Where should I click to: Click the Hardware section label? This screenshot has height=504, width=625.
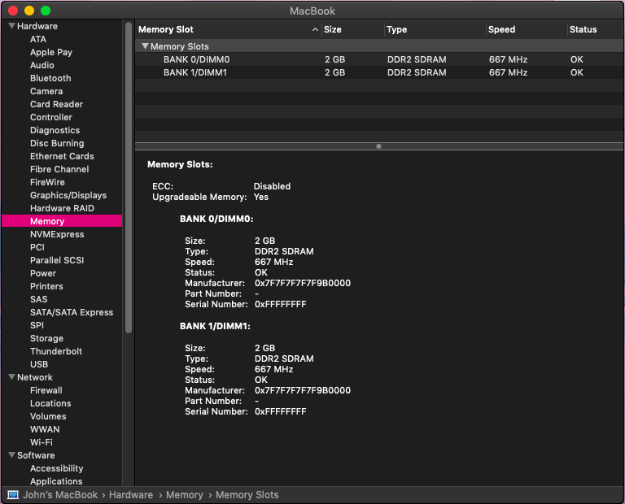click(37, 26)
